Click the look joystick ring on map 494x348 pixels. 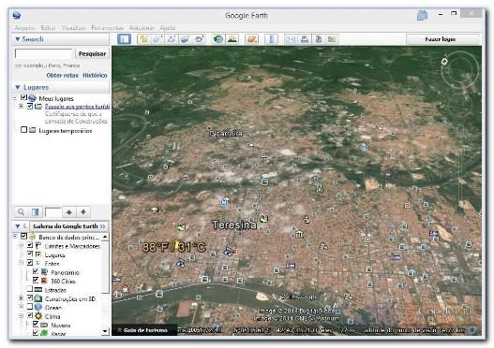tap(460, 70)
